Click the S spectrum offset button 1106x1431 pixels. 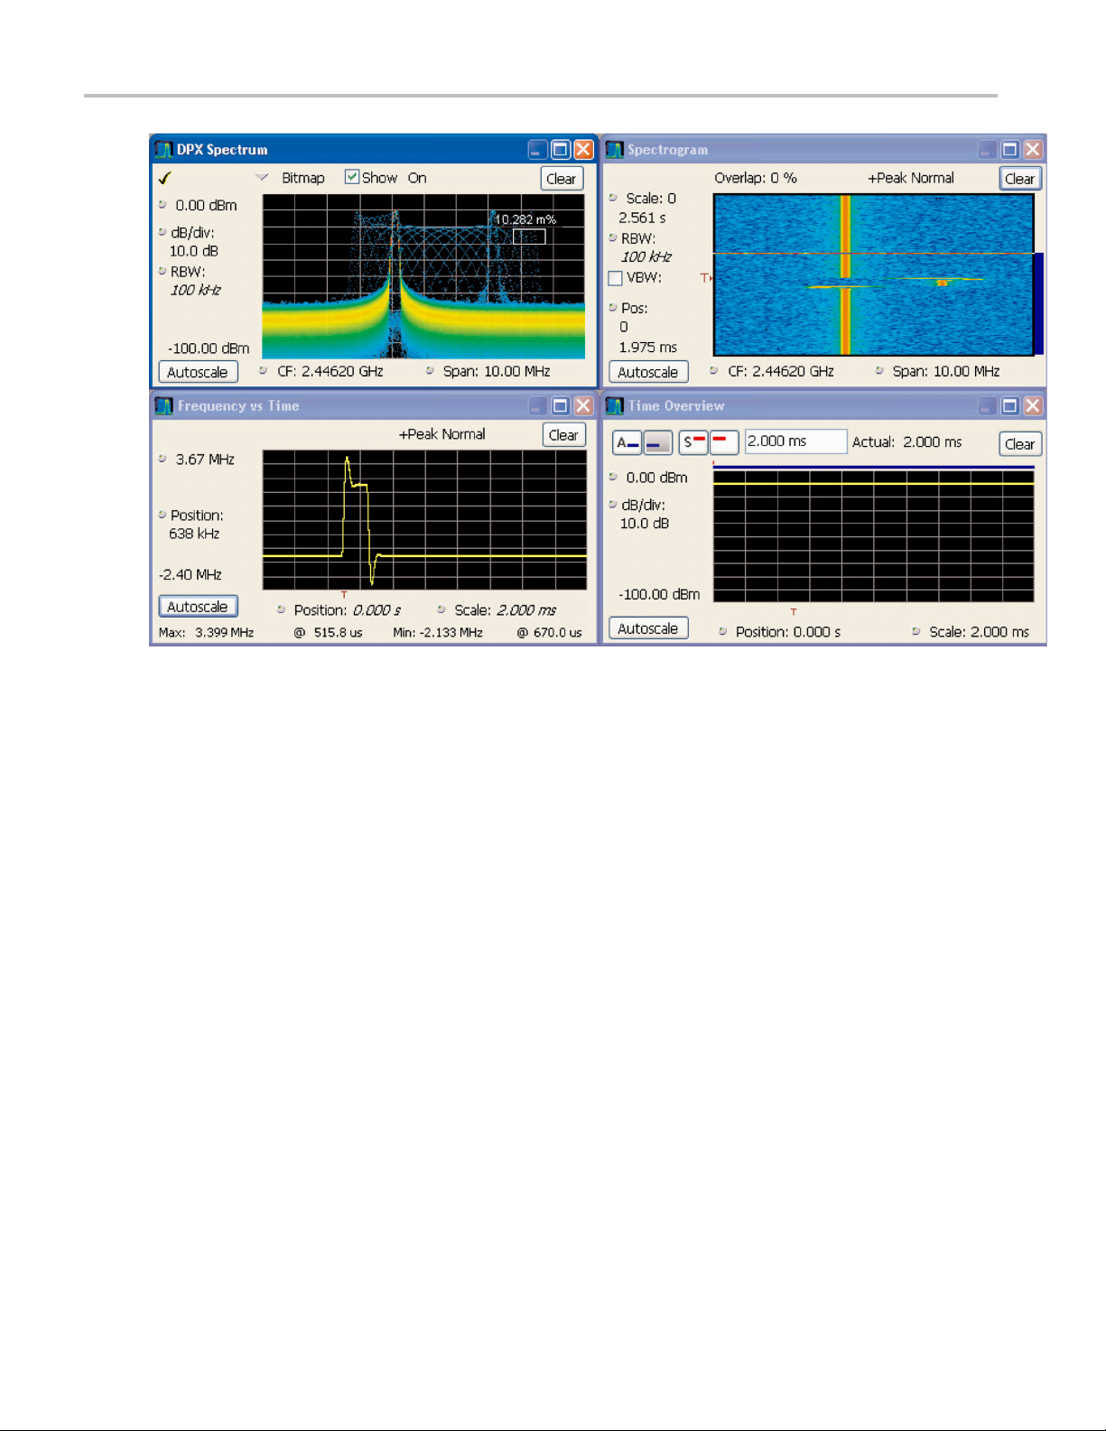pos(693,441)
